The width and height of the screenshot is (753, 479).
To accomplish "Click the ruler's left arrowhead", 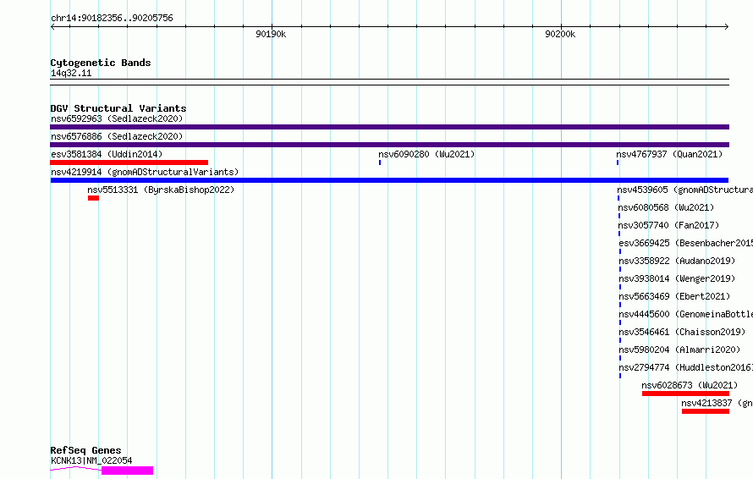I will click(52, 27).
